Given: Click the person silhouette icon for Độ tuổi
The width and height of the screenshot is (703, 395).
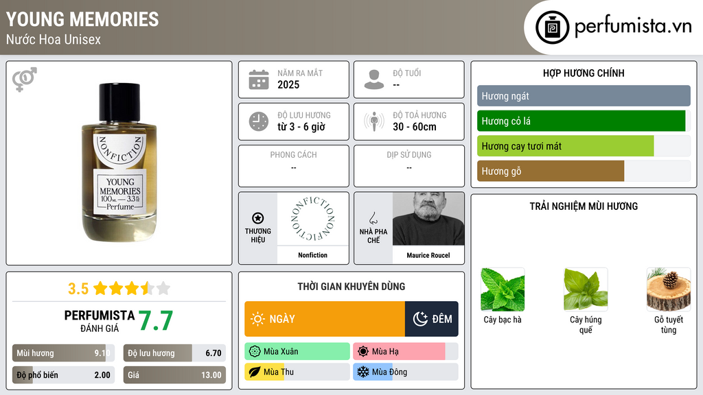Looking at the screenshot, I should pos(374,80).
